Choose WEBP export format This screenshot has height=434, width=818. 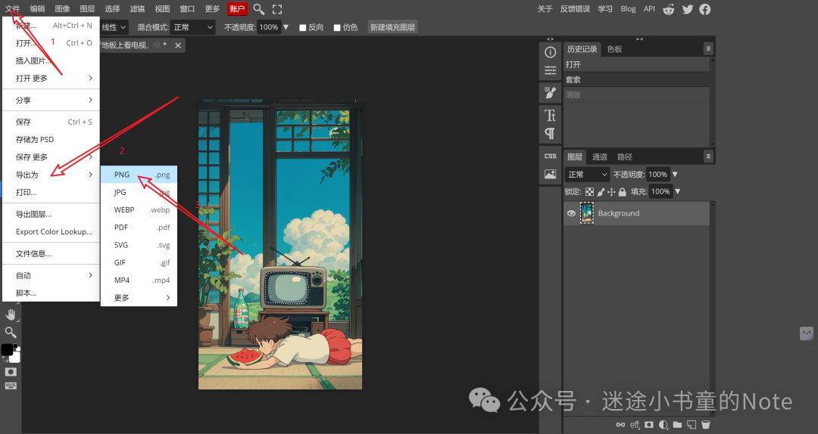(x=139, y=210)
